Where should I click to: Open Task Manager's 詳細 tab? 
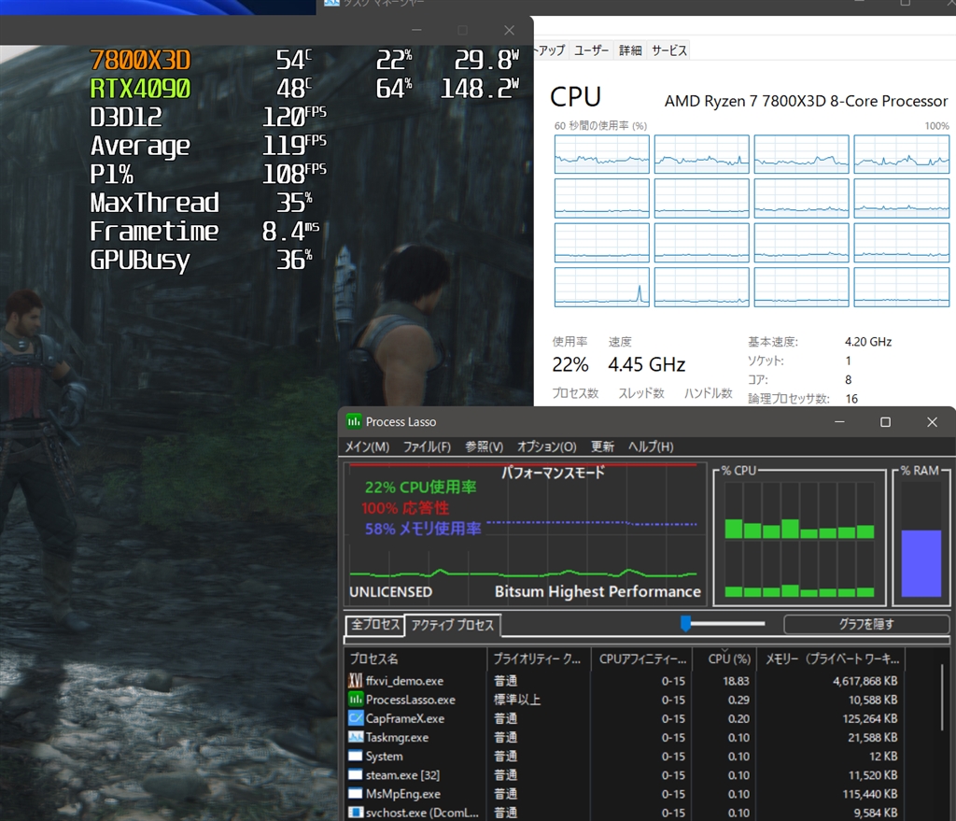coord(630,50)
